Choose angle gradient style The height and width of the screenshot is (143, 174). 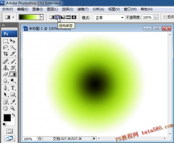click(x=63, y=17)
